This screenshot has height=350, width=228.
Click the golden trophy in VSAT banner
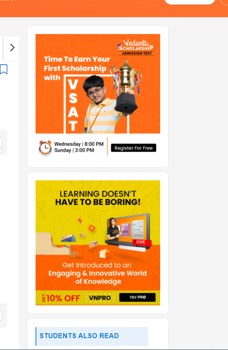(126, 86)
